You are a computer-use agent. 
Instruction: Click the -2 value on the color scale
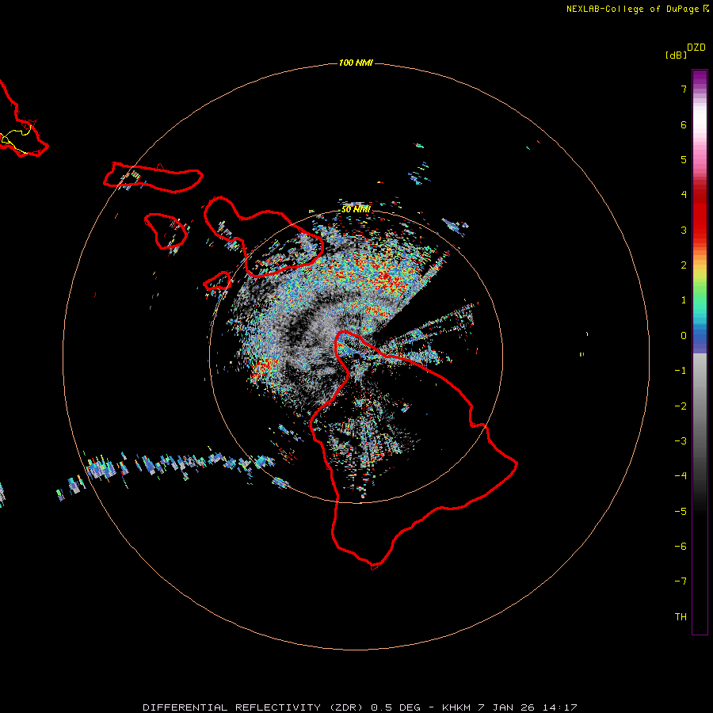coord(681,406)
